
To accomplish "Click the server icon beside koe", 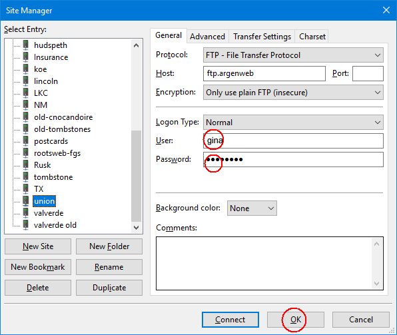I will click(26, 69).
